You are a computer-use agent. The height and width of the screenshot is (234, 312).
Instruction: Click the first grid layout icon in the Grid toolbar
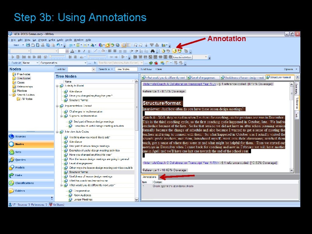point(135,57)
